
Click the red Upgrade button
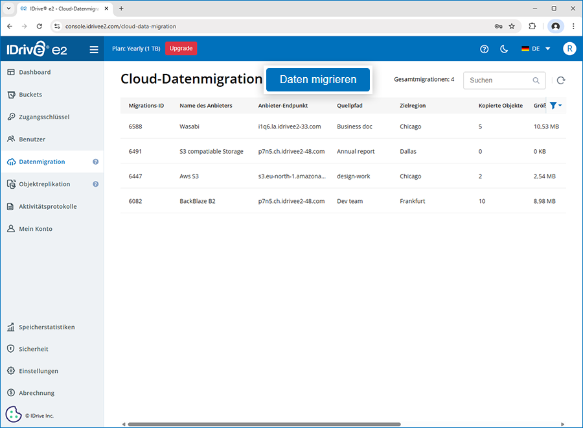click(x=181, y=49)
